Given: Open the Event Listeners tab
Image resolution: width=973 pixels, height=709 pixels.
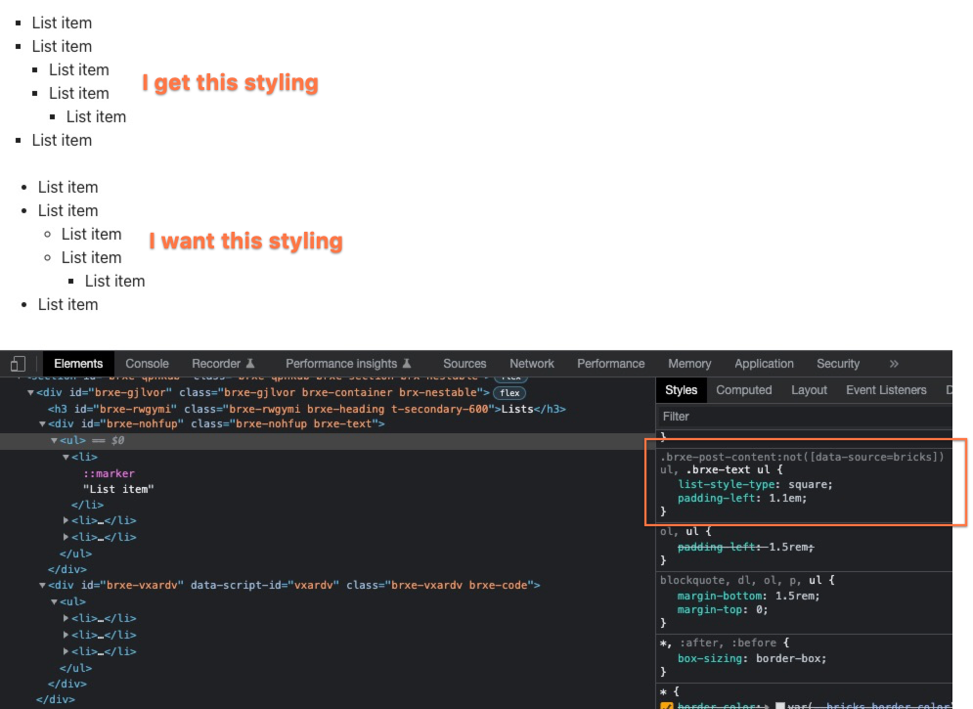Looking at the screenshot, I should 885,389.
